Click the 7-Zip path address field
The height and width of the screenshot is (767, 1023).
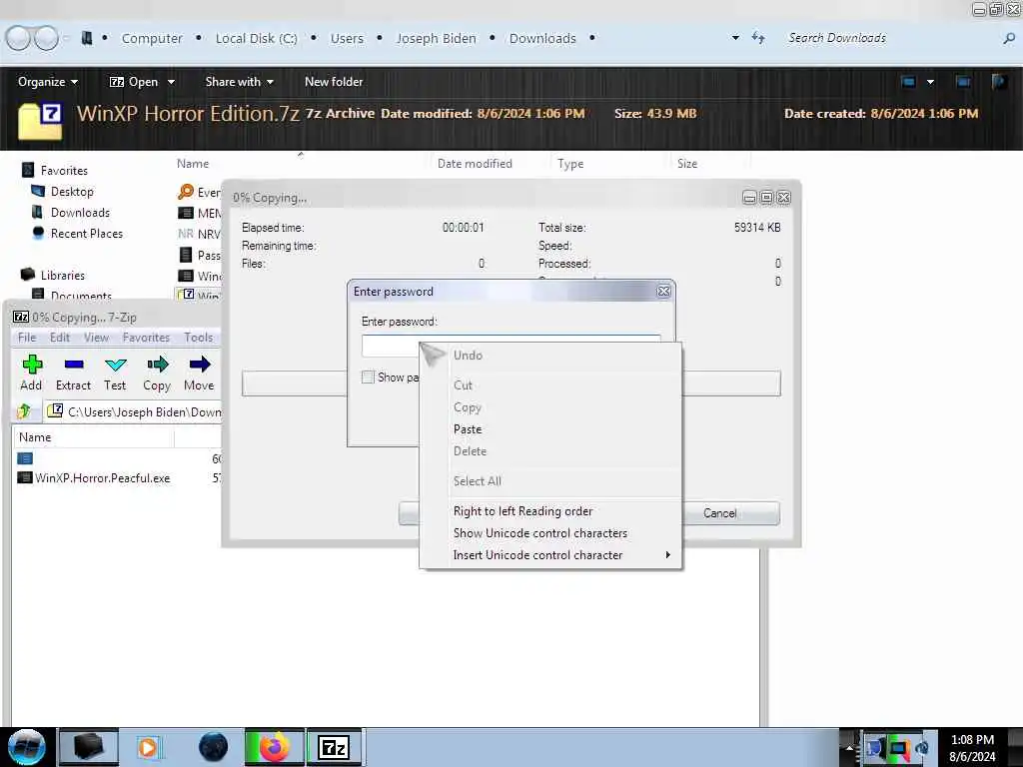[x=135, y=411]
